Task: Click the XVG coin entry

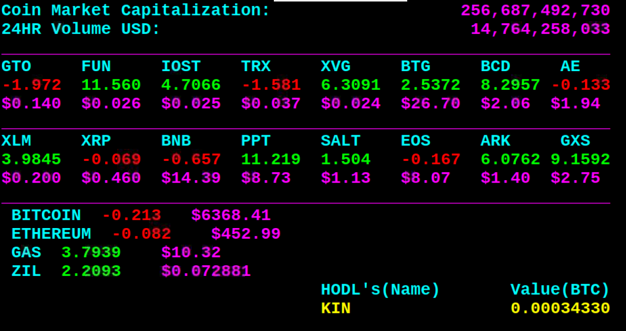Action: (x=335, y=66)
